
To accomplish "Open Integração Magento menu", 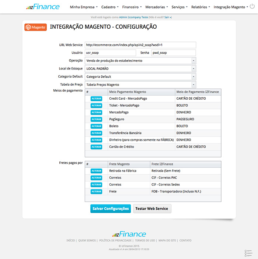I will [231, 7].
